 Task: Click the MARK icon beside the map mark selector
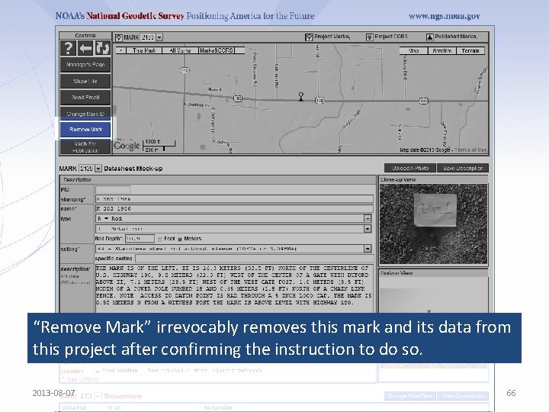tap(119, 37)
